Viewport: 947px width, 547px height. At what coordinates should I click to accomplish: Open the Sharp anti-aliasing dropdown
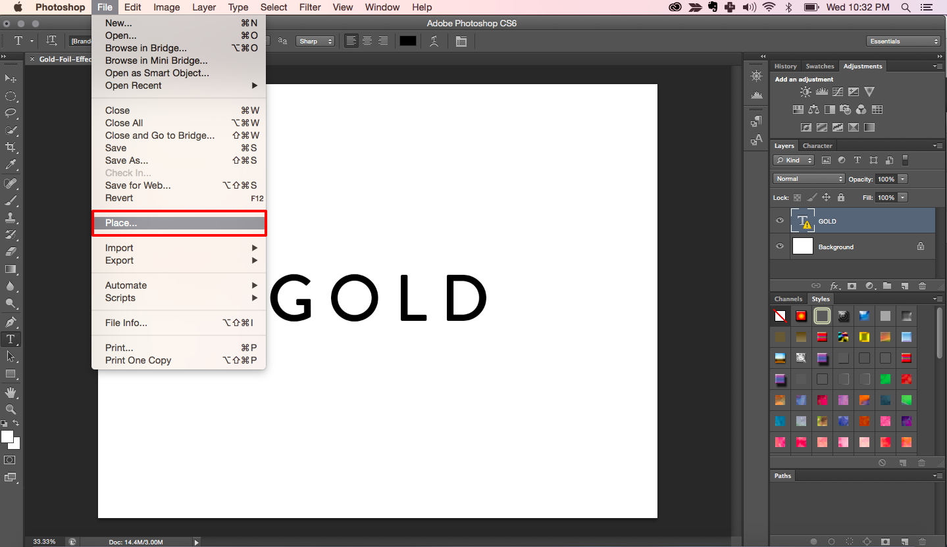coord(315,40)
